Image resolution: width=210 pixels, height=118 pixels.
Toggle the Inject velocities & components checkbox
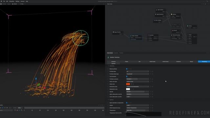pyautogui.click(x=127, y=103)
